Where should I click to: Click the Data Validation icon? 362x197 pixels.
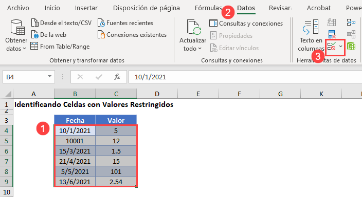[332, 46]
